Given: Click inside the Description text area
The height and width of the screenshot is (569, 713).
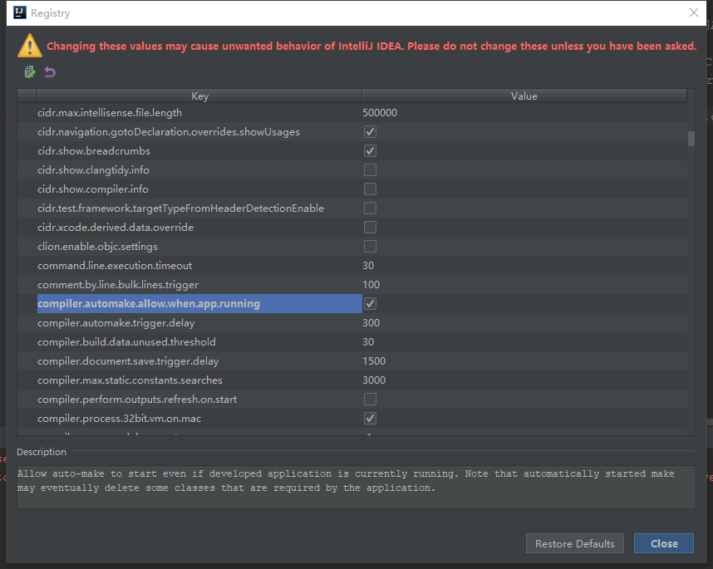Looking at the screenshot, I should click(x=356, y=487).
